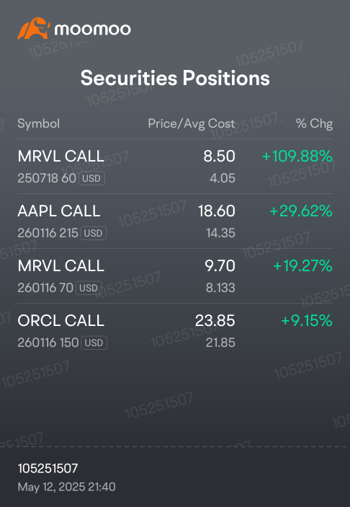Image resolution: width=350 pixels, height=507 pixels.
Task: Click the +19.27% change value
Action: (303, 266)
